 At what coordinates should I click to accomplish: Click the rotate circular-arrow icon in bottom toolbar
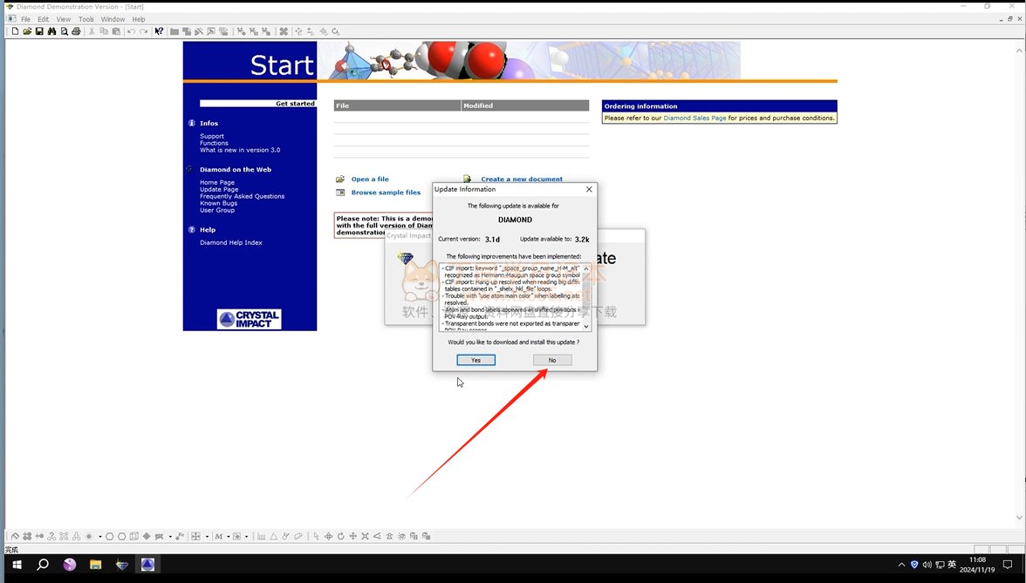coord(341,536)
